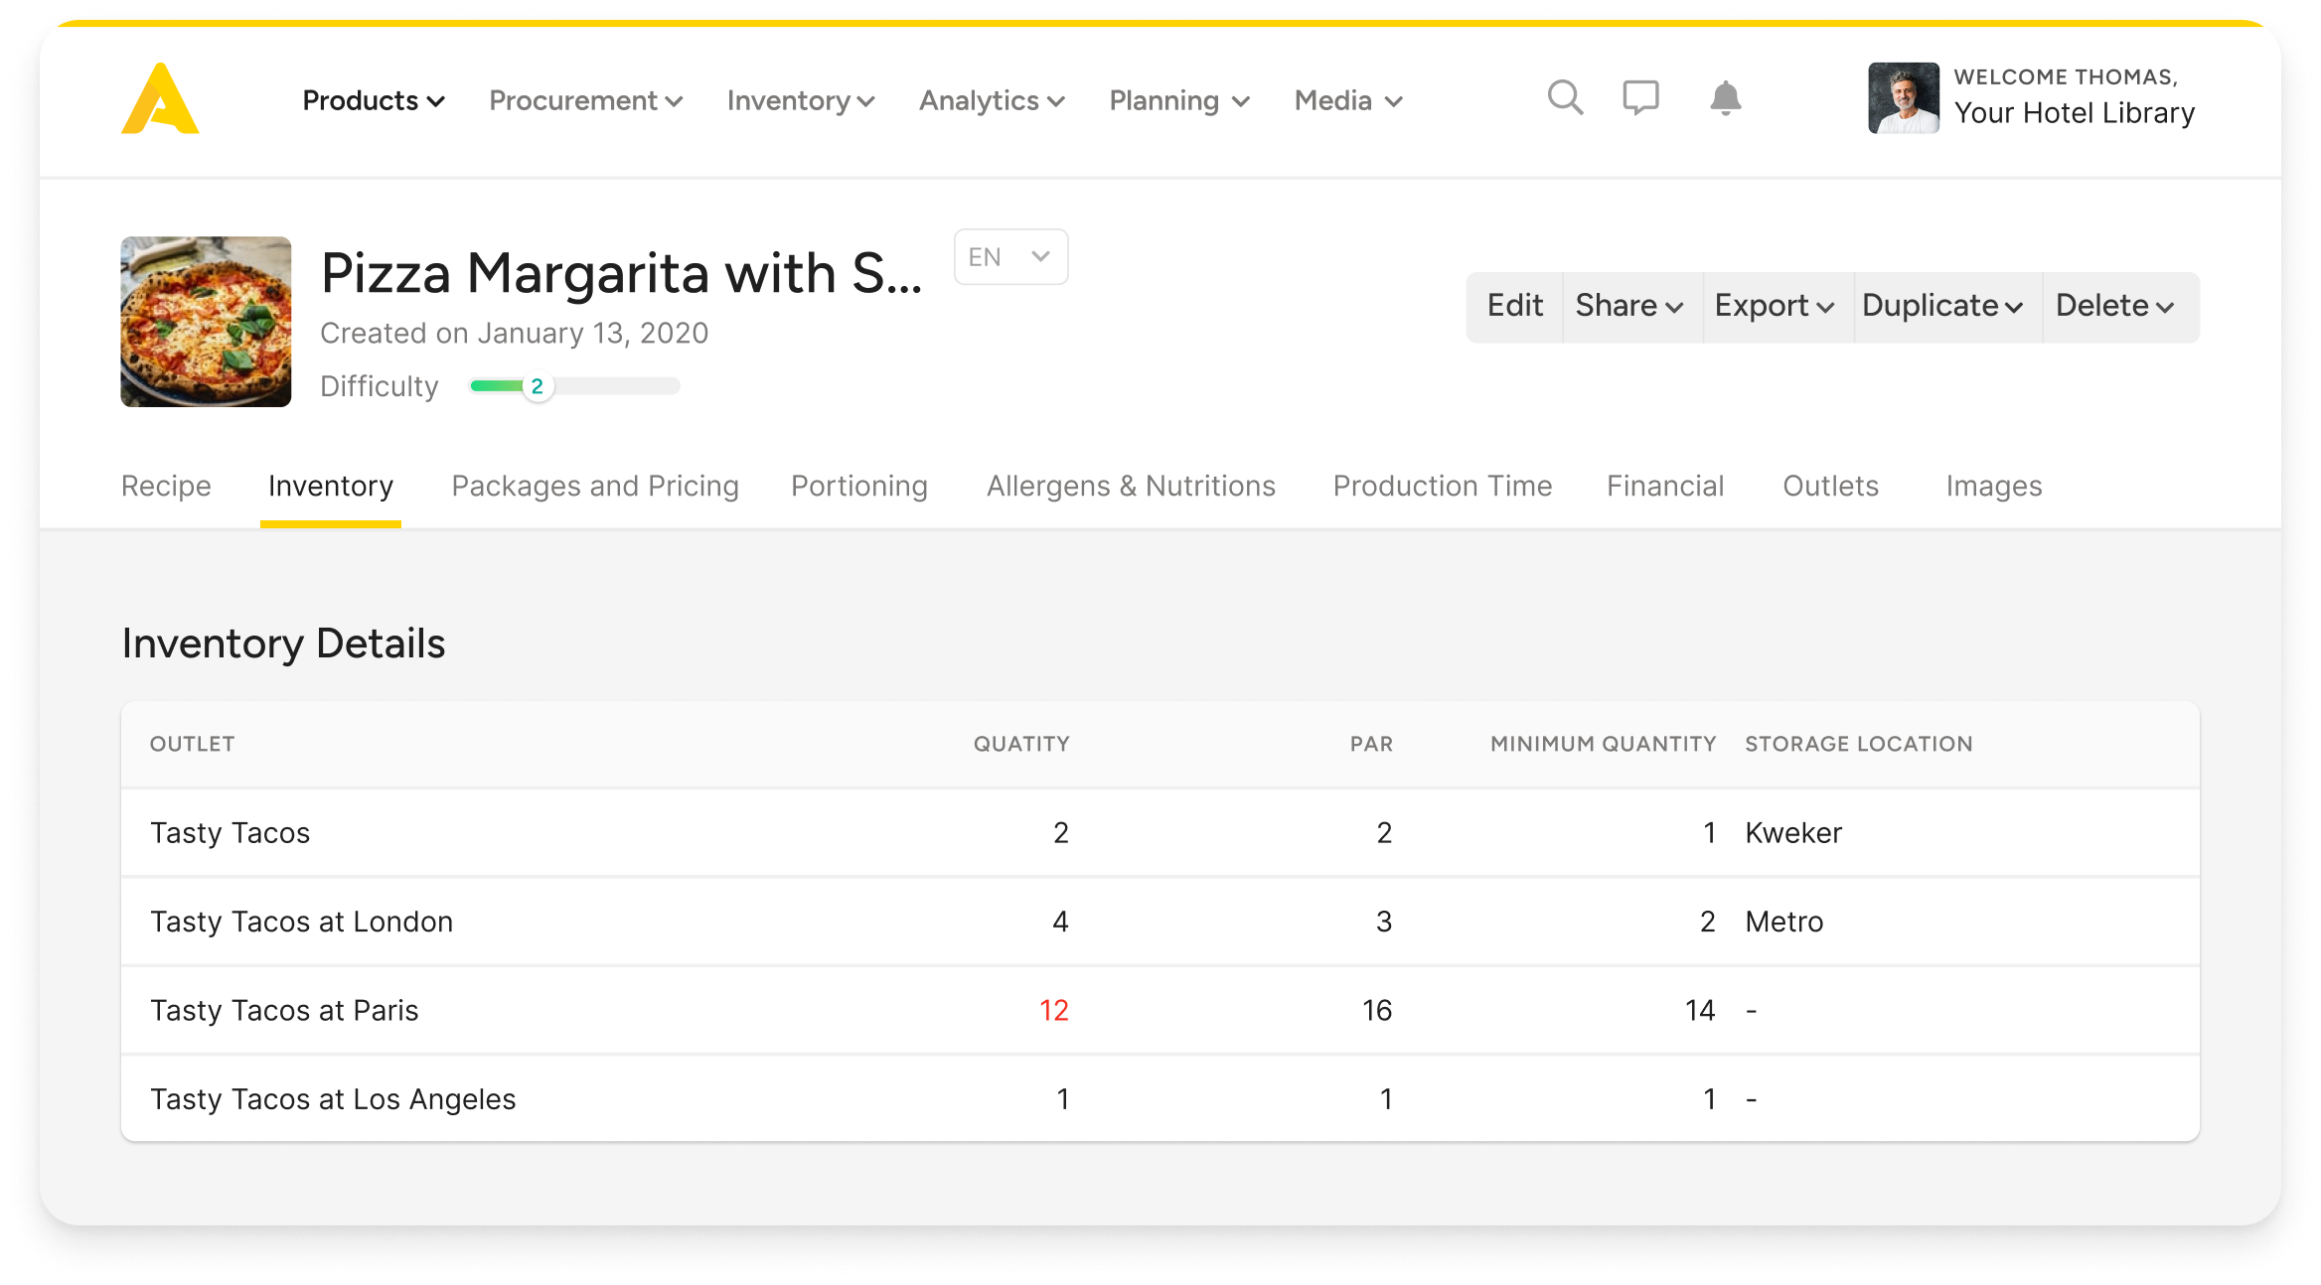The height and width of the screenshot is (1285, 2321).
Task: Expand the EN language dropdown
Action: click(x=1010, y=257)
